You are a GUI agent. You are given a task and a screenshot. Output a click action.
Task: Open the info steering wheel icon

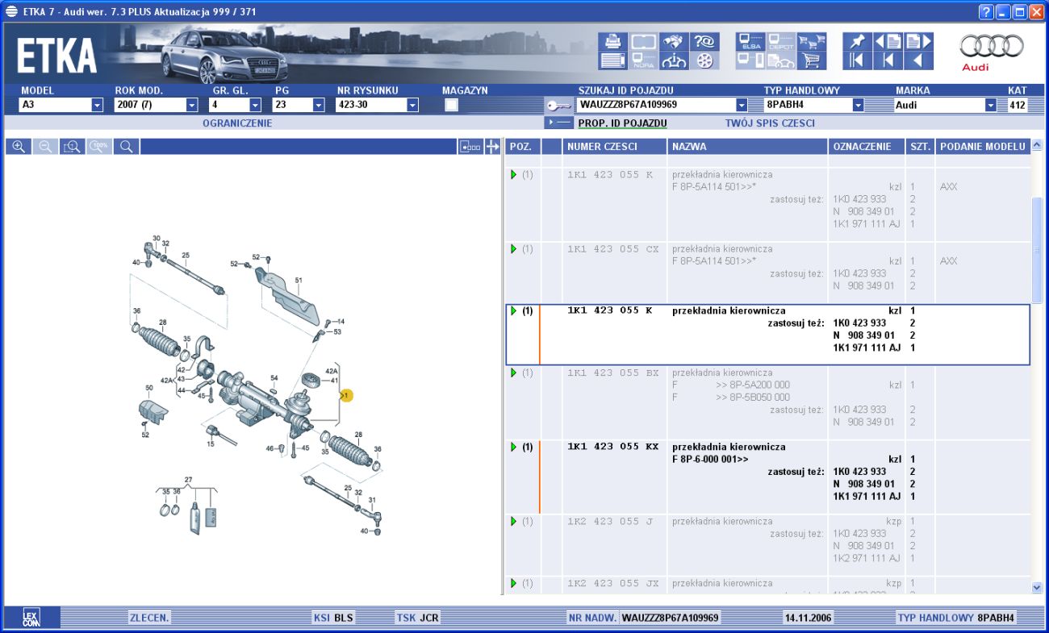674,60
